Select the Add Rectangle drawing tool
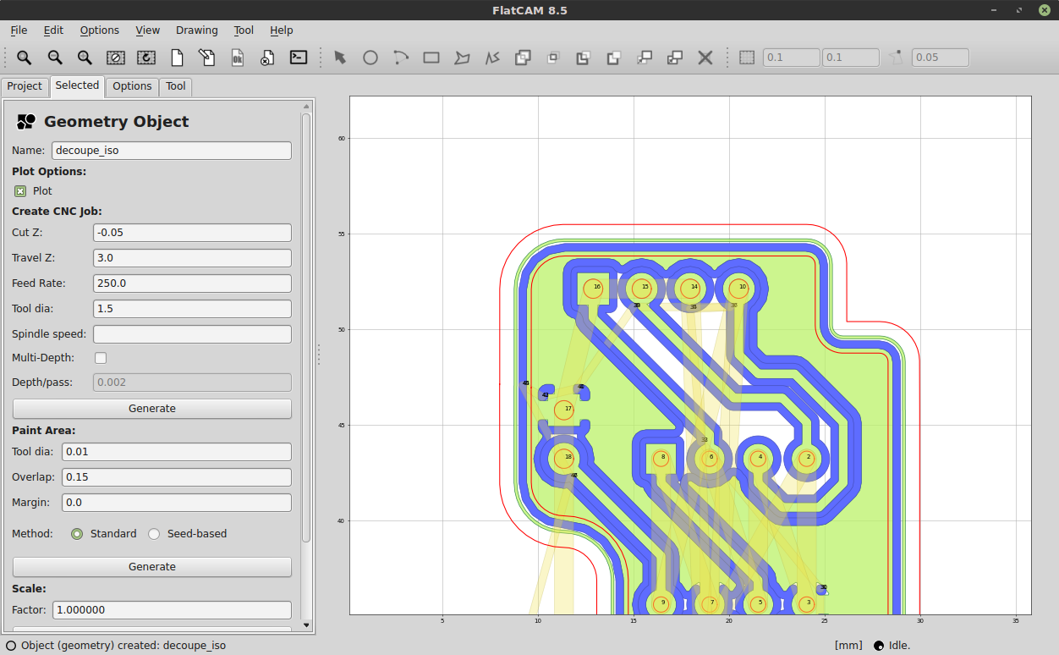Viewport: 1059px width, 655px height. (x=431, y=58)
